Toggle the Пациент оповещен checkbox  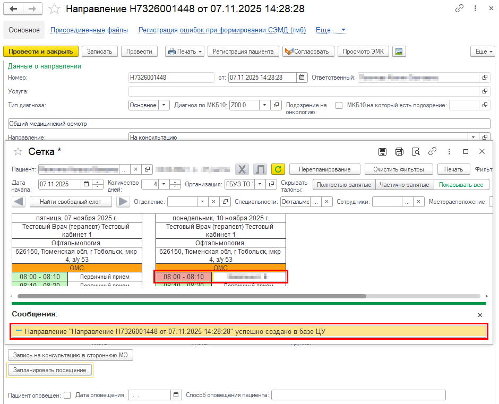point(67,395)
